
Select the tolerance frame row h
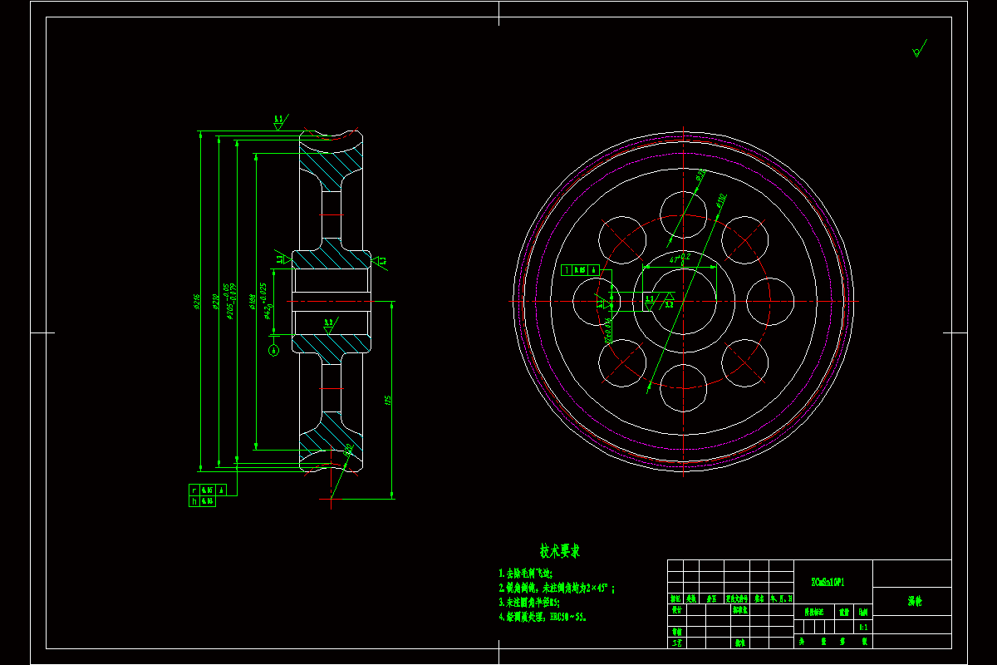[x=203, y=501]
